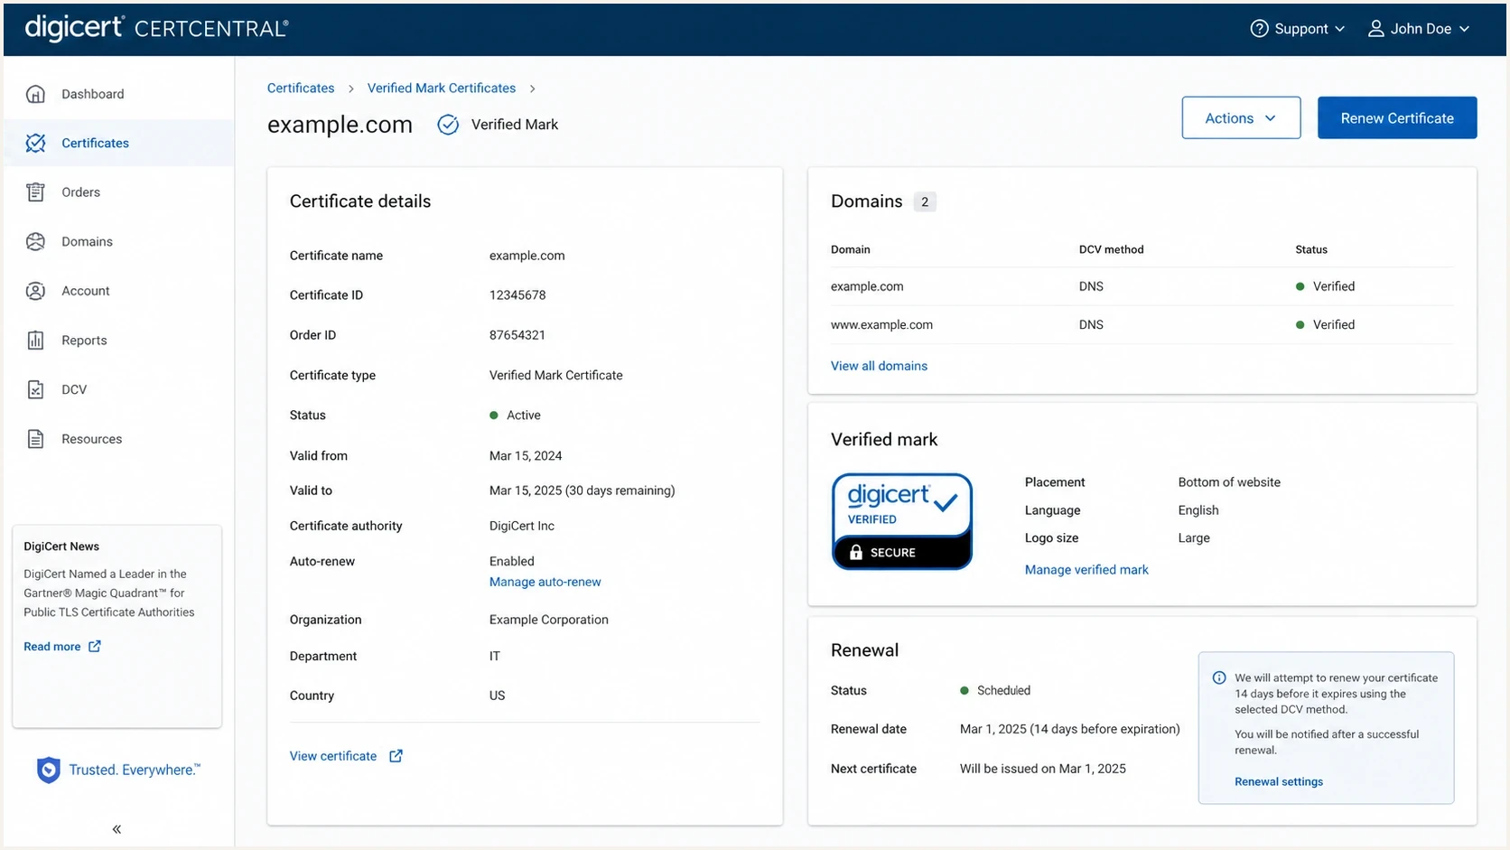The image size is (1510, 850).
Task: Click the Active status value
Action: pos(515,416)
